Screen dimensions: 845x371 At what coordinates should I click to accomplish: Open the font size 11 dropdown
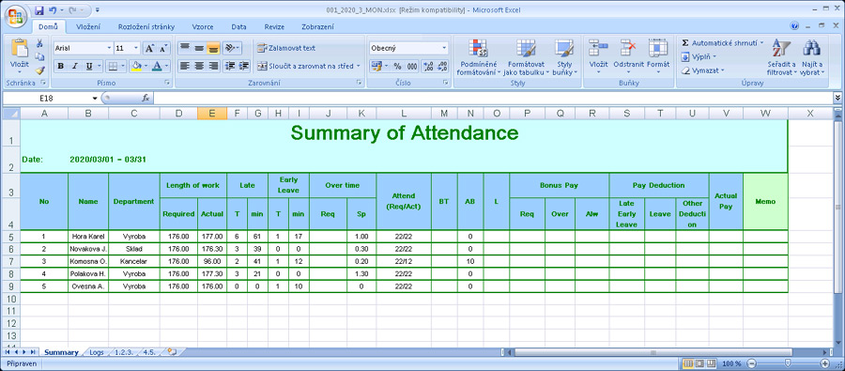[136, 48]
